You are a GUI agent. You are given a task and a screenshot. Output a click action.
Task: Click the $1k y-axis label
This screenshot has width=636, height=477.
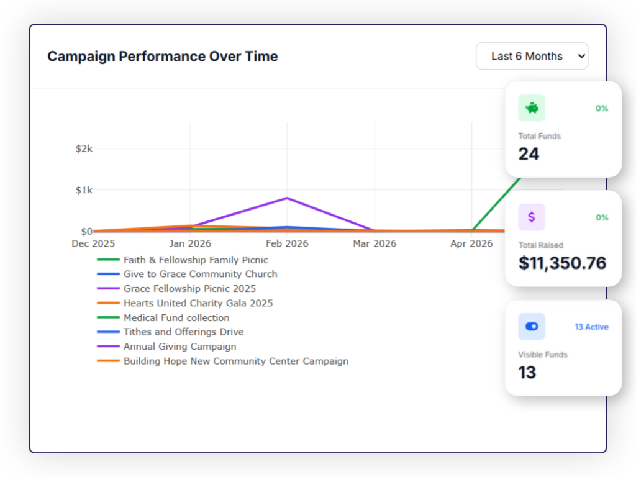[x=84, y=190]
